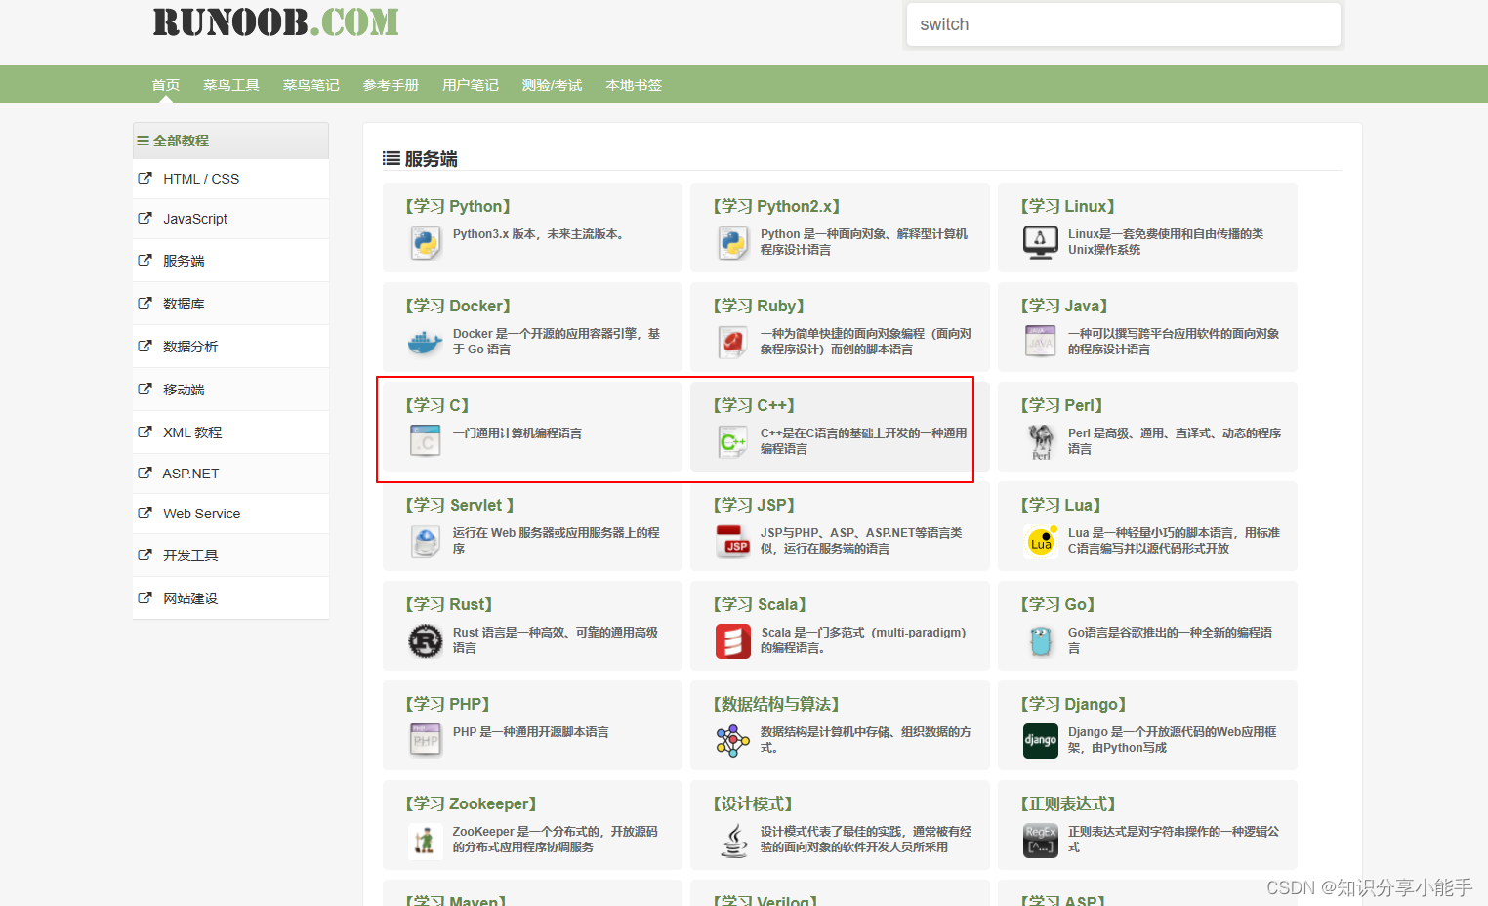Open the 【学习 PHP】 title link
Screen dimensions: 1488x906
click(x=447, y=704)
